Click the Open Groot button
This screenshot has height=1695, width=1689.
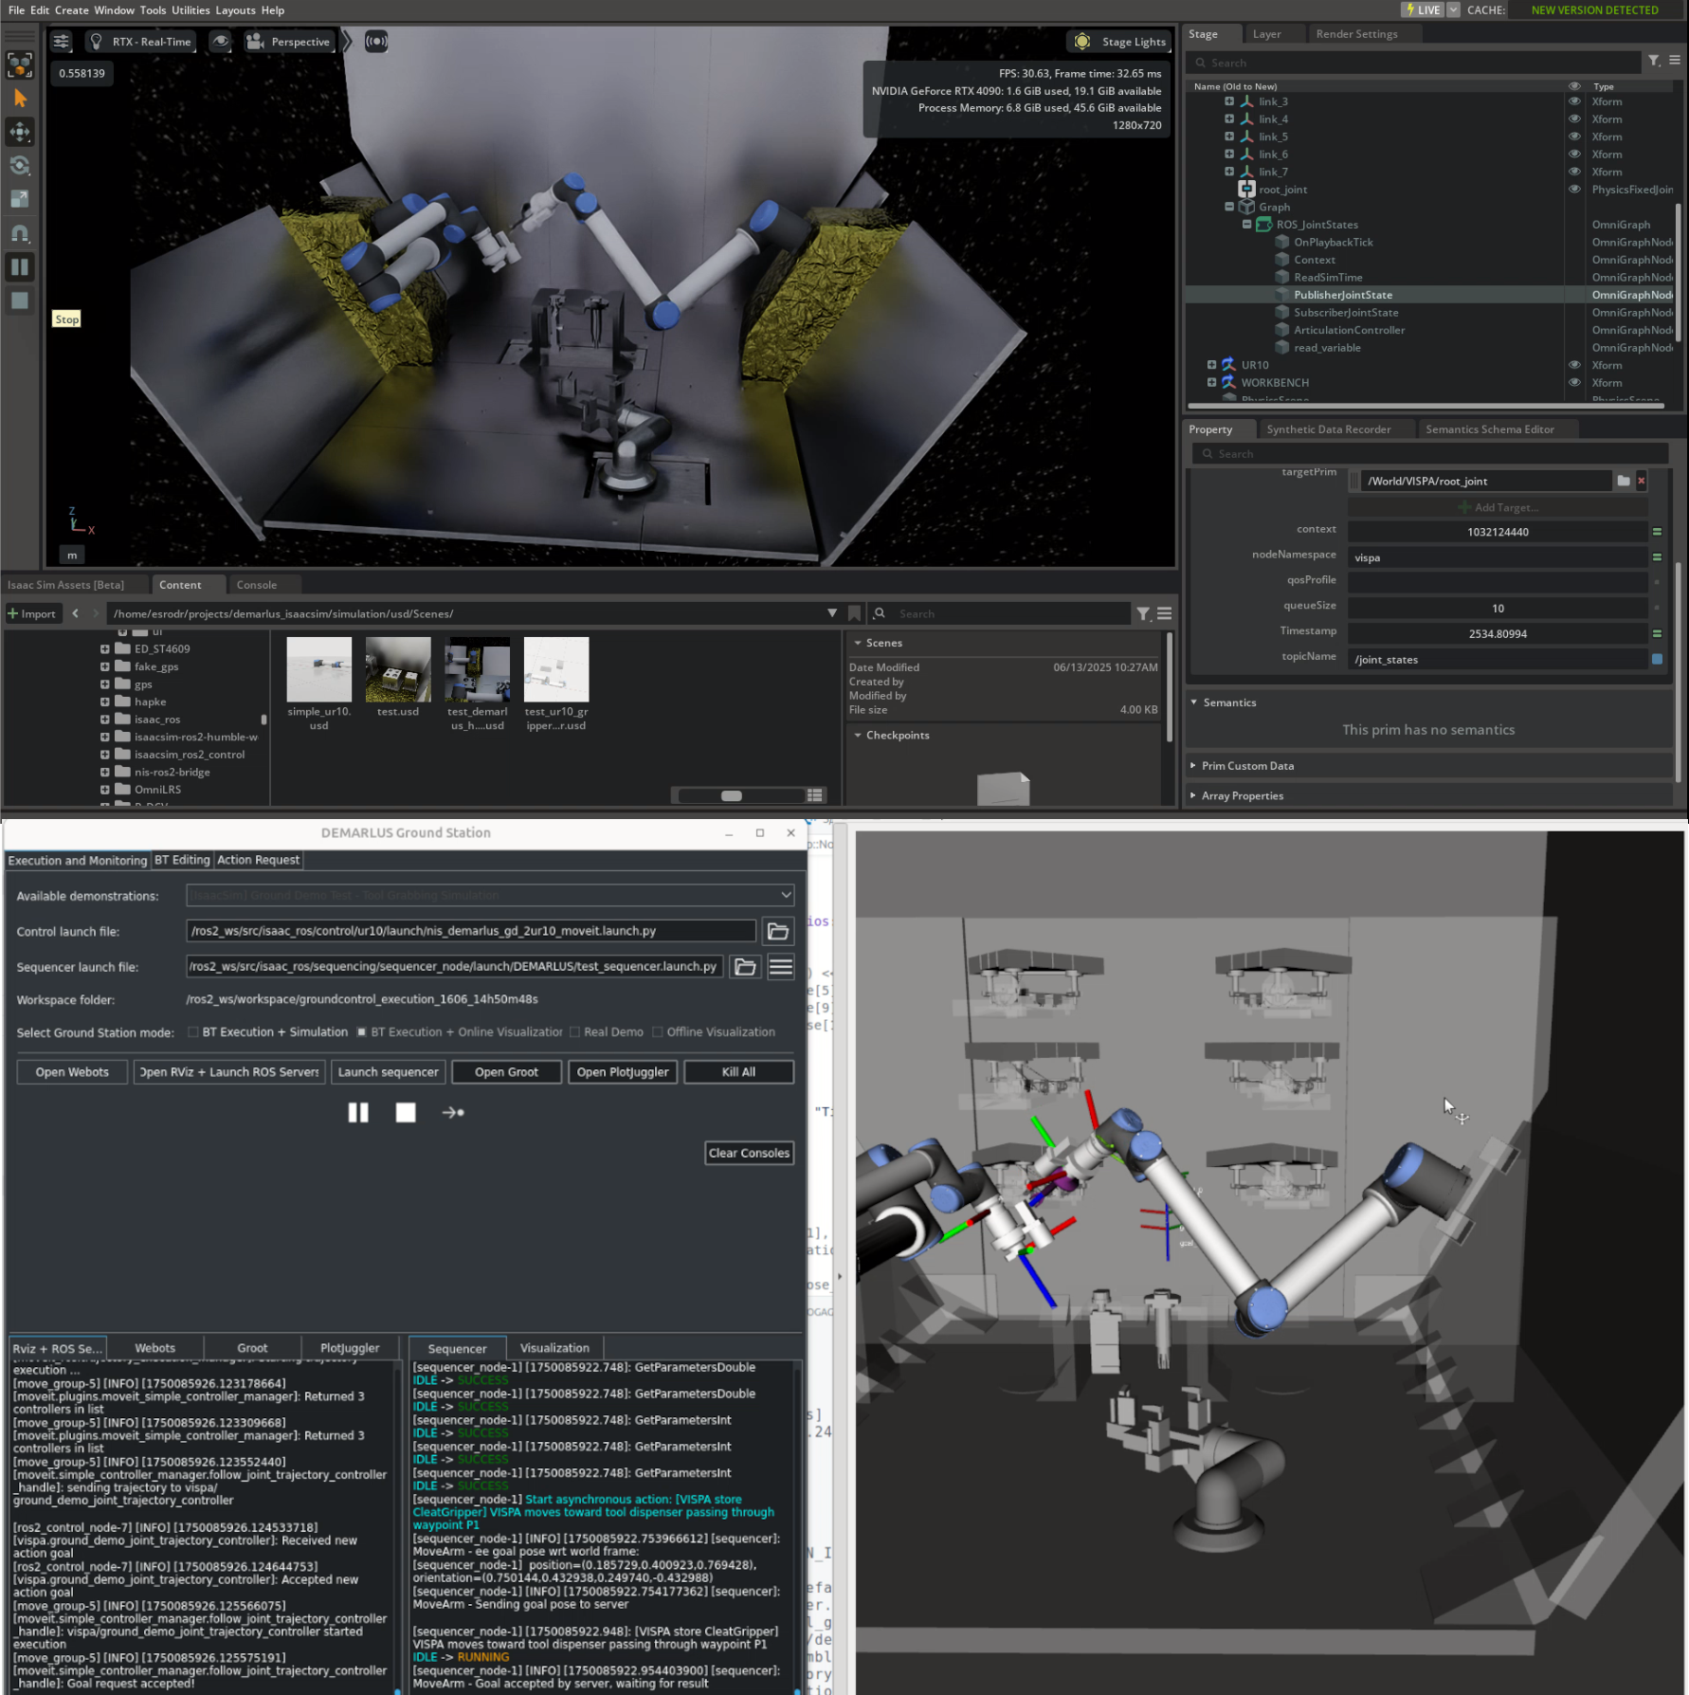coord(506,1071)
